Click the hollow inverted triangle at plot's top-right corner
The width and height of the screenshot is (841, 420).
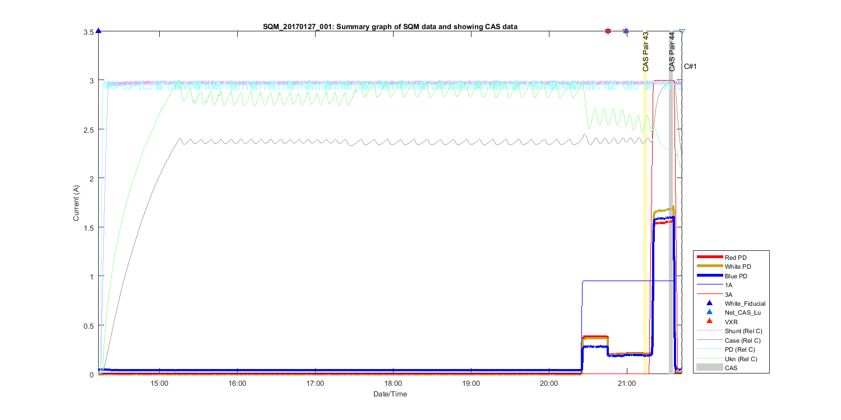pyautogui.click(x=682, y=32)
